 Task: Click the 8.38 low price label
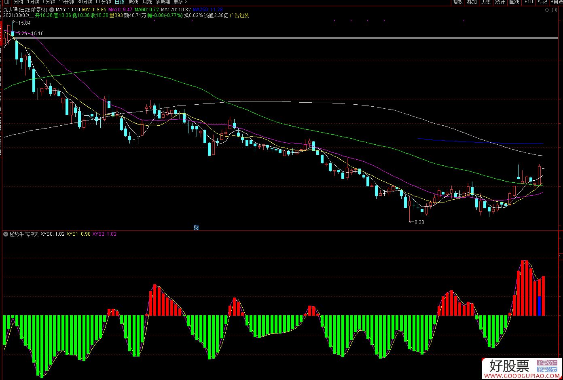click(x=419, y=222)
